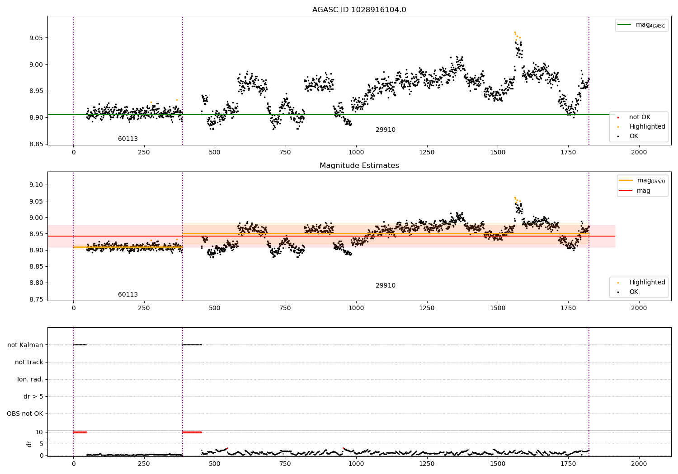Screen dimensions: 678x474
Task: Click the 'Magnitude Estimates' subplot title
Action: [359, 166]
